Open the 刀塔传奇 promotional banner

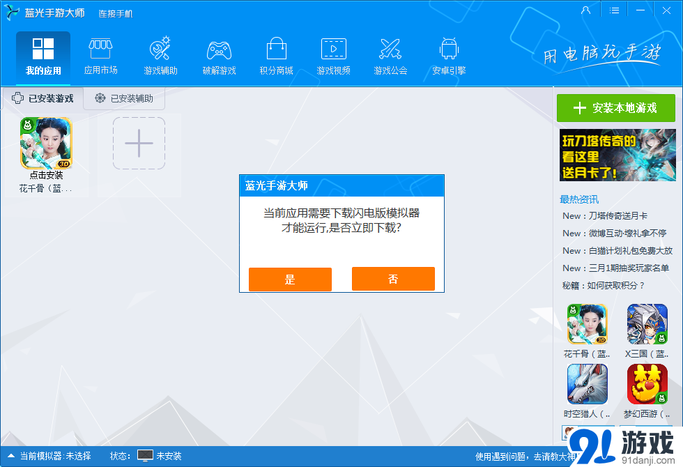click(617, 155)
